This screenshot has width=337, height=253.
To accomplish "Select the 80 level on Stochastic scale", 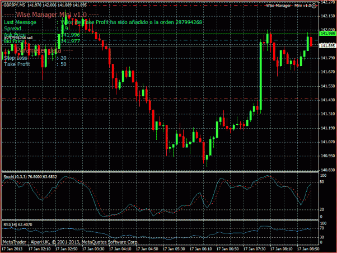I will point(322,182).
